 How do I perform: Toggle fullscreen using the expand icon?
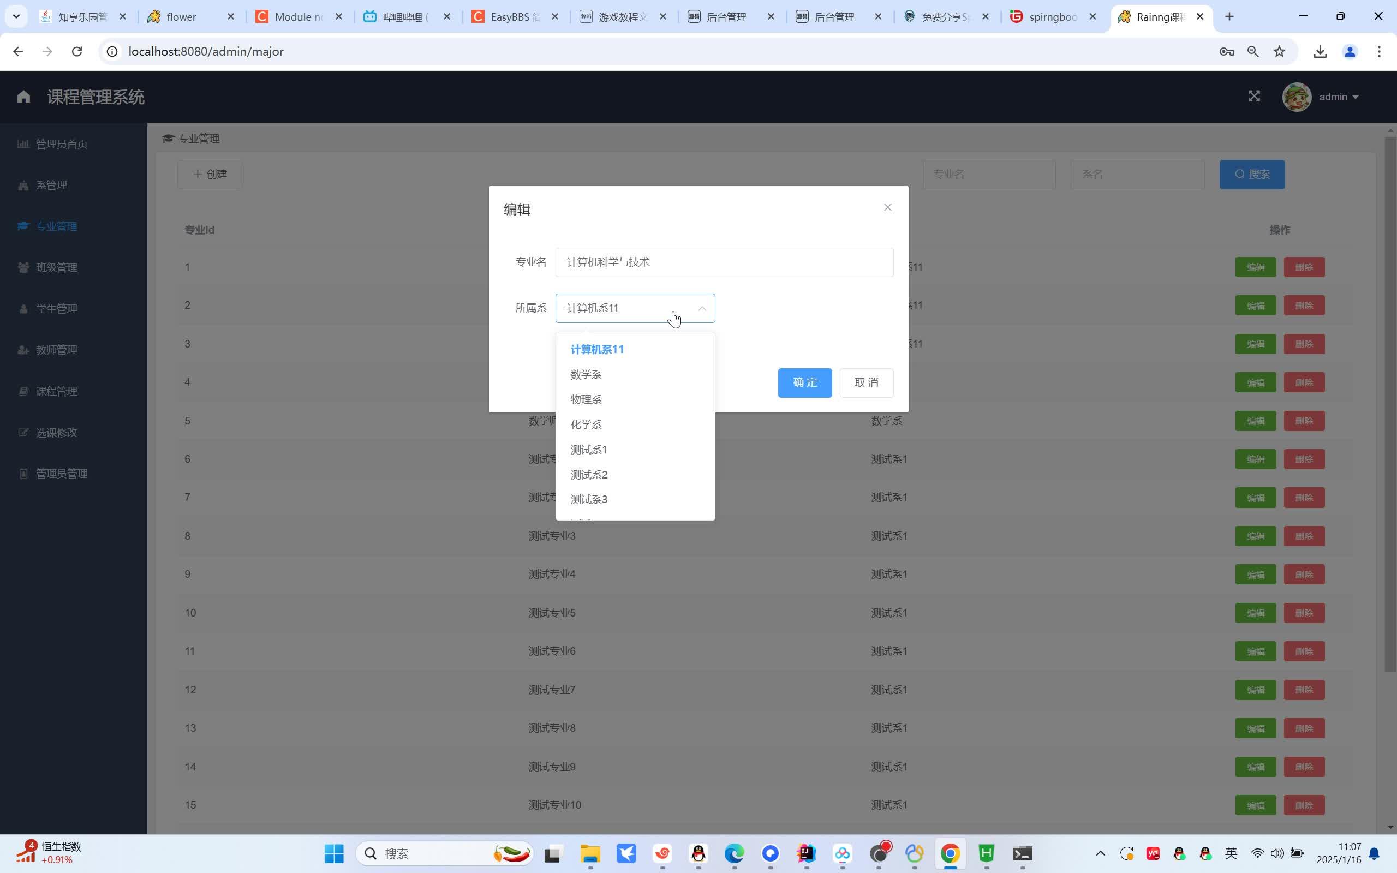[x=1254, y=97]
